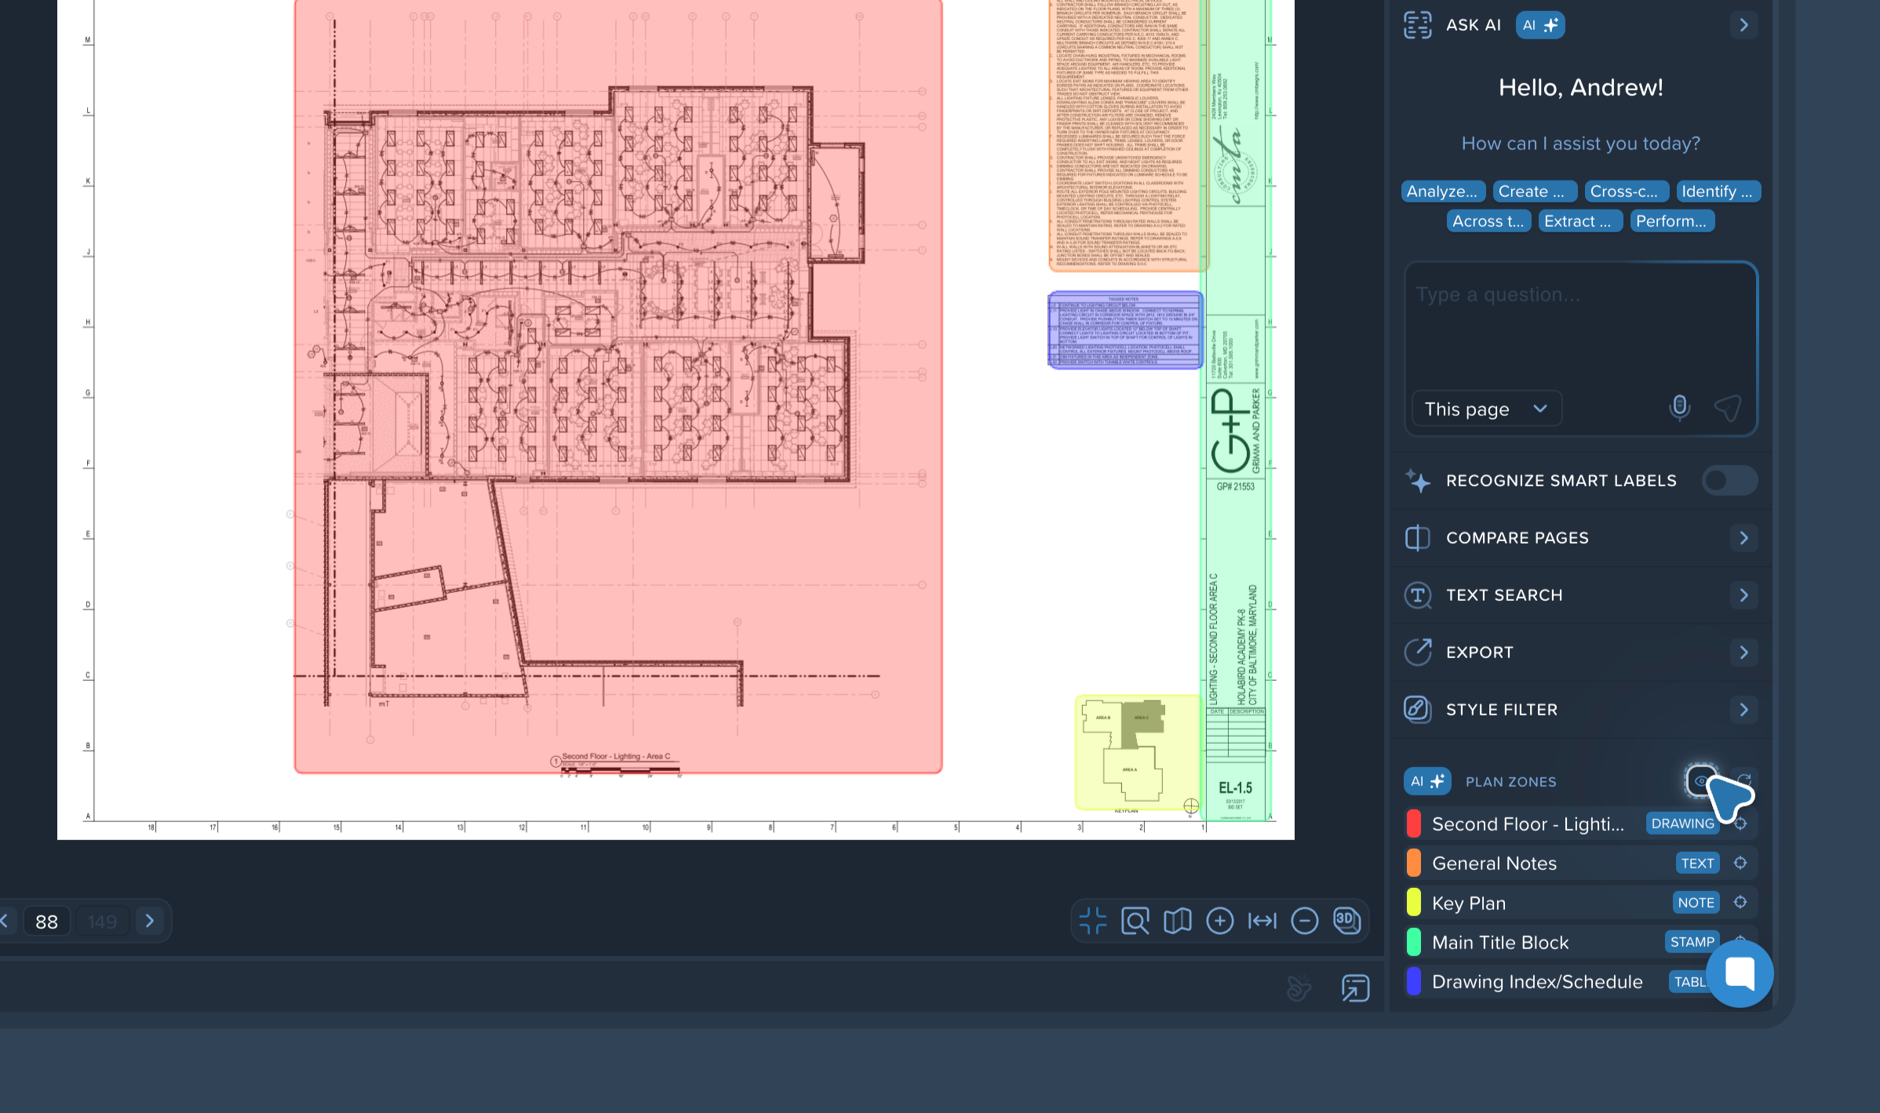Image resolution: width=1880 pixels, height=1113 pixels.
Task: Toggle Recognize Smart Labels switch
Action: coord(1729,480)
